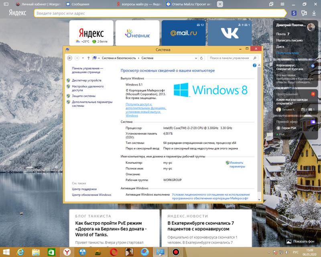Switch to Ответы Mail.ru tab
This screenshot has height=257, width=321.
click(x=188, y=4)
